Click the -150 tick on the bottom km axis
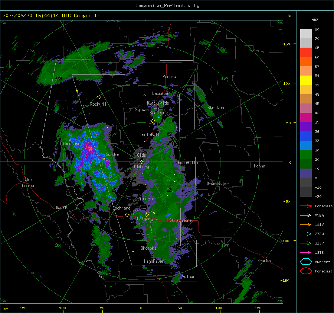334x313 pixels. pyautogui.click(x=22, y=308)
